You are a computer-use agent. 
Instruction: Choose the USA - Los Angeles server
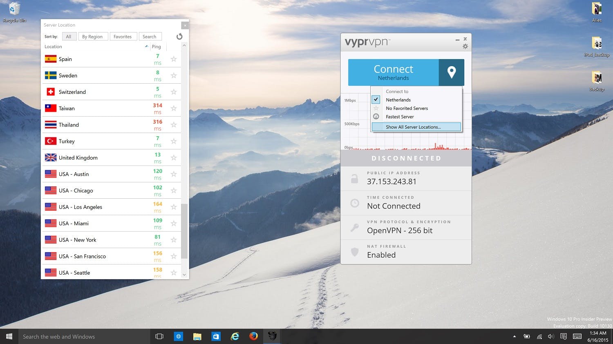point(112,207)
